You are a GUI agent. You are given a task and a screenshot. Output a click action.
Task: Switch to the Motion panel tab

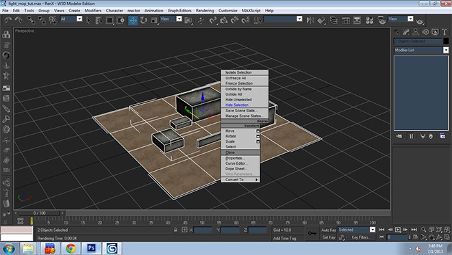pos(425,32)
